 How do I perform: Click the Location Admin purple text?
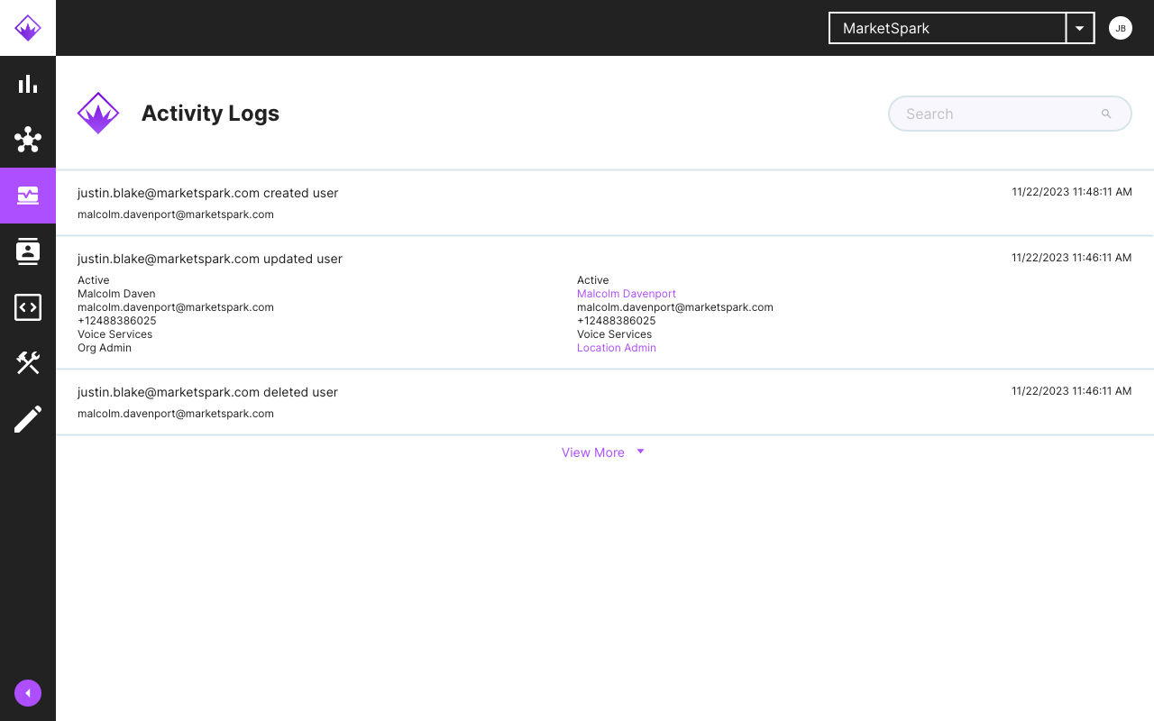(x=617, y=348)
